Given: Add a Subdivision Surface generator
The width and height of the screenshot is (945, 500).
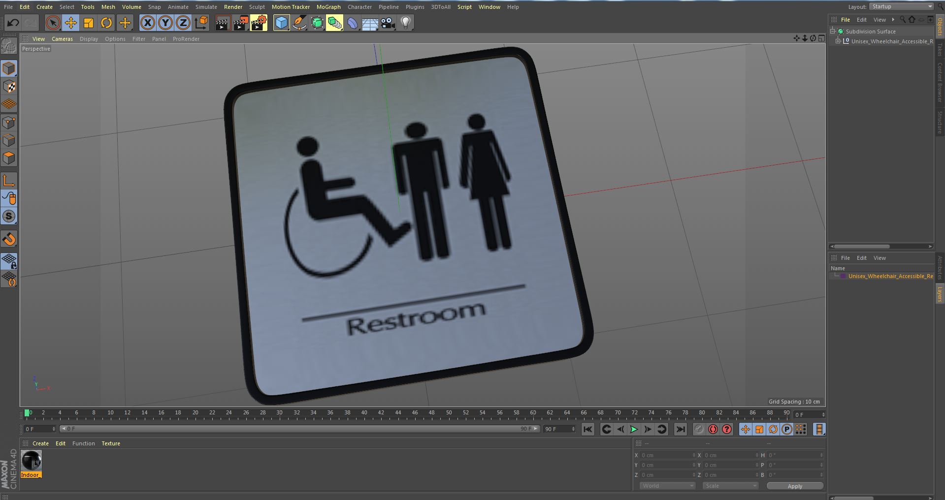Looking at the screenshot, I should click(317, 23).
